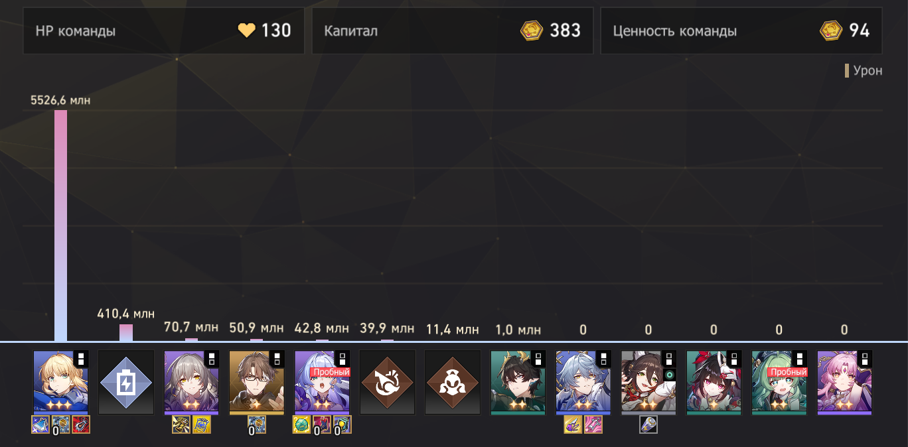This screenshot has height=447, width=908.
Task: Click the green ring badge on fox-eared character
Action: [669, 375]
